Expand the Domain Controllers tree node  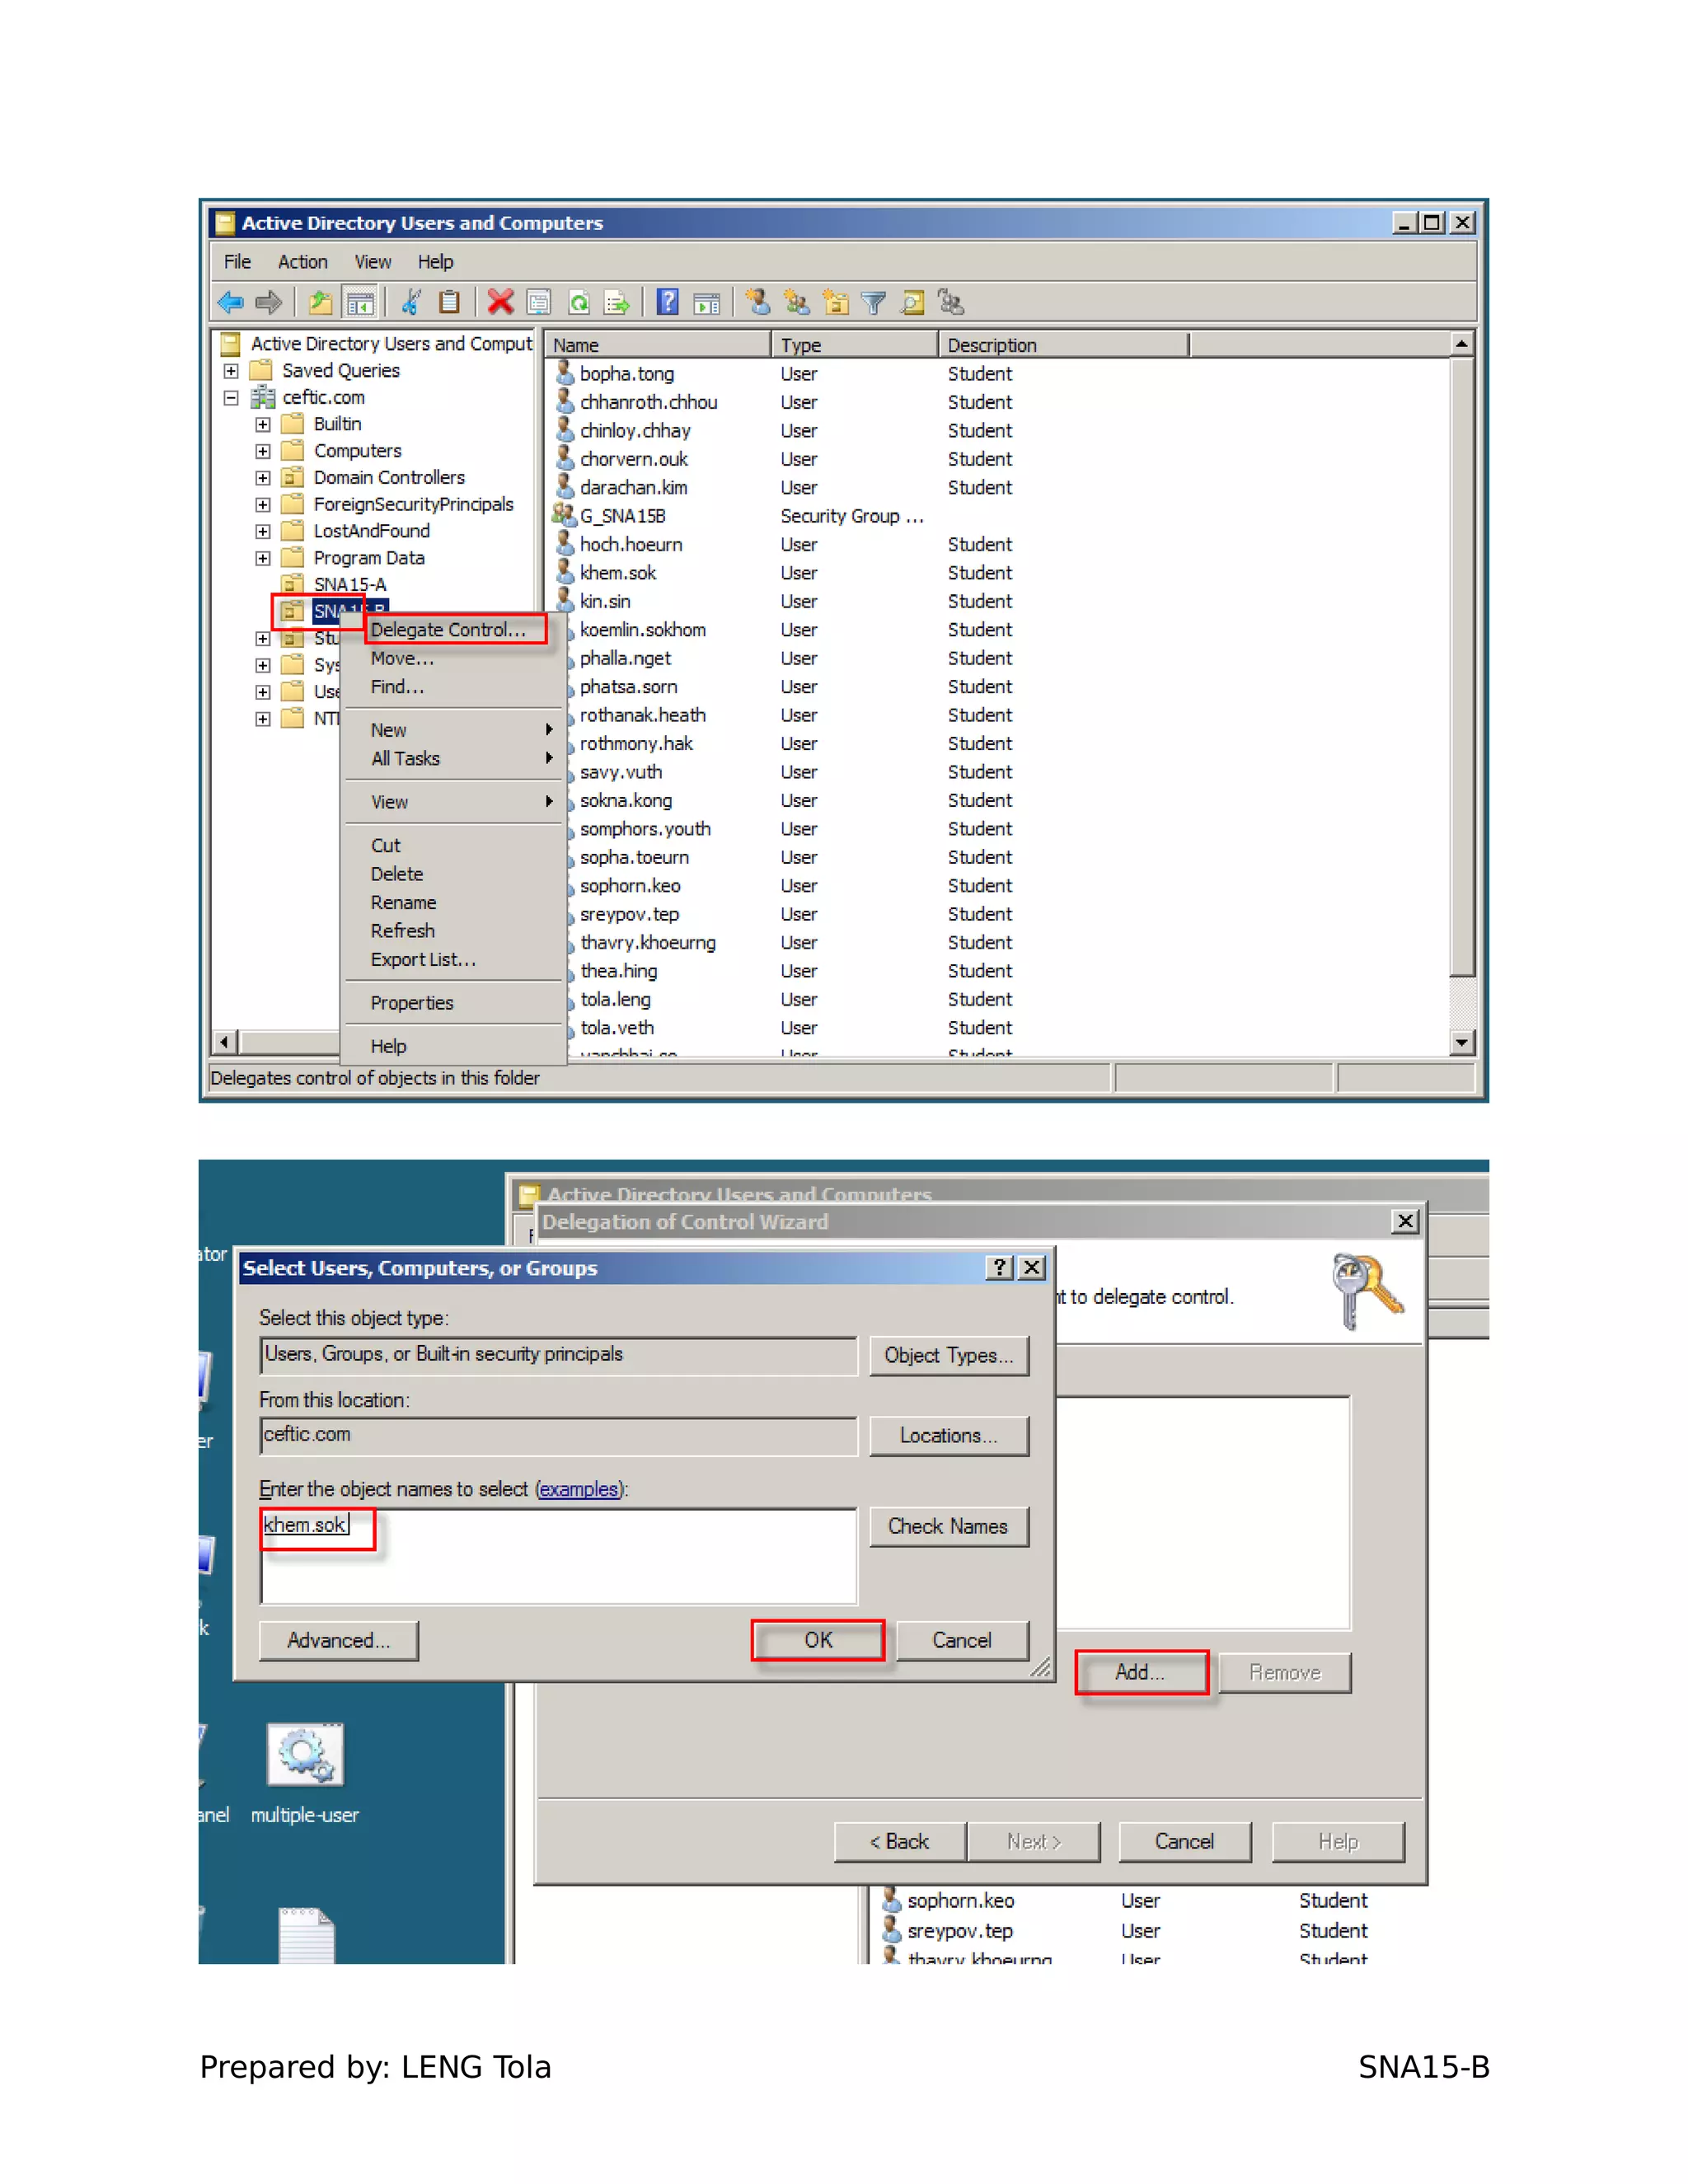(263, 478)
